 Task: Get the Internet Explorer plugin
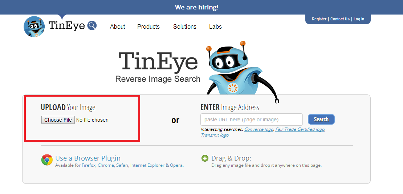pos(147,165)
